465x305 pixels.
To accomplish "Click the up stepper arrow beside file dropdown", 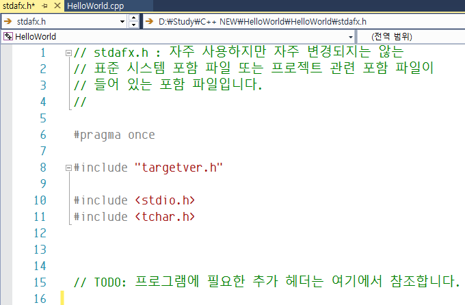I will (x=133, y=18).
